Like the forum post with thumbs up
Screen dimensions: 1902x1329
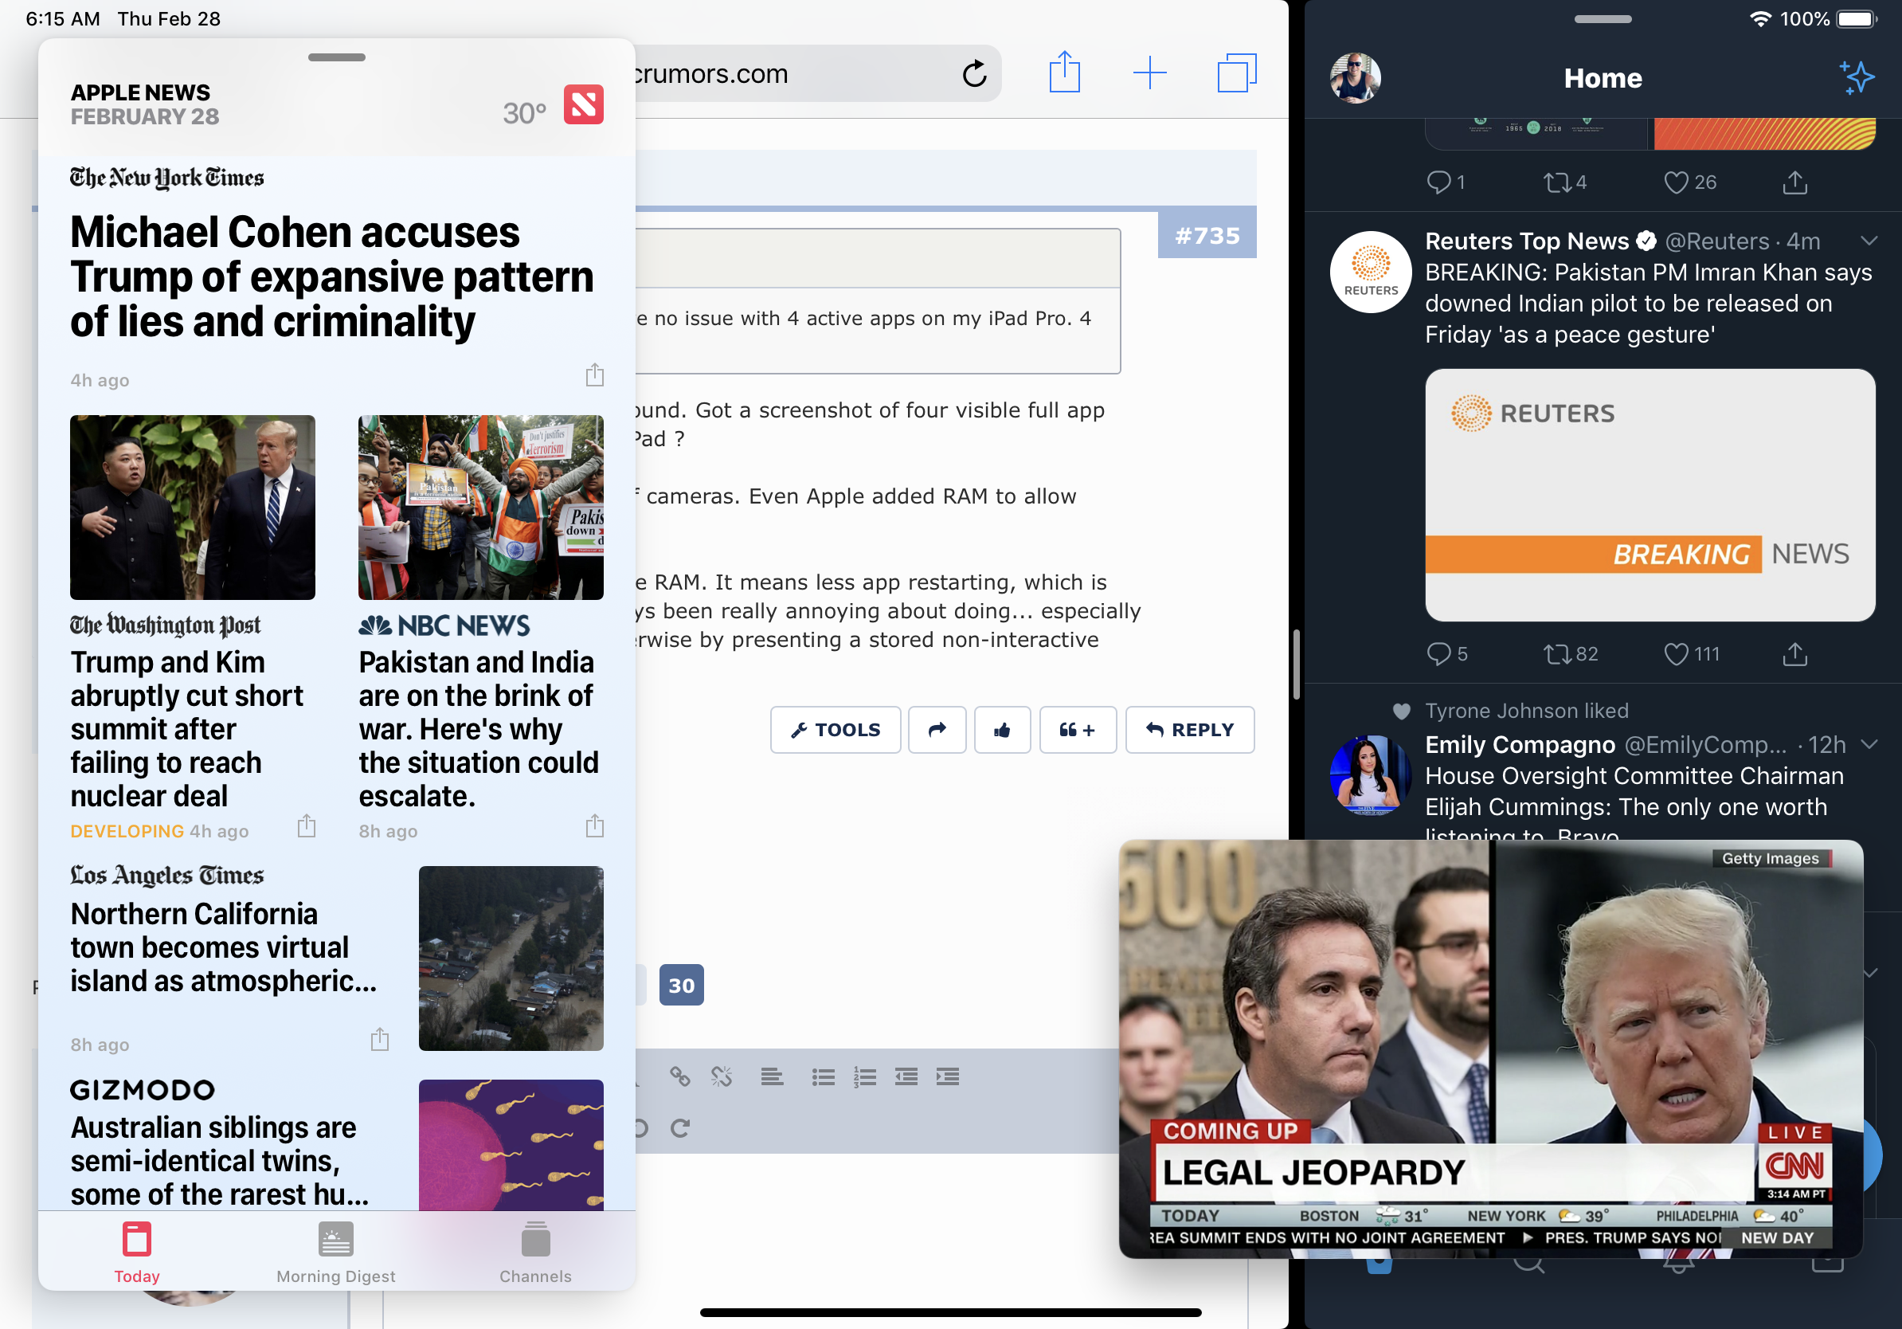1002,729
